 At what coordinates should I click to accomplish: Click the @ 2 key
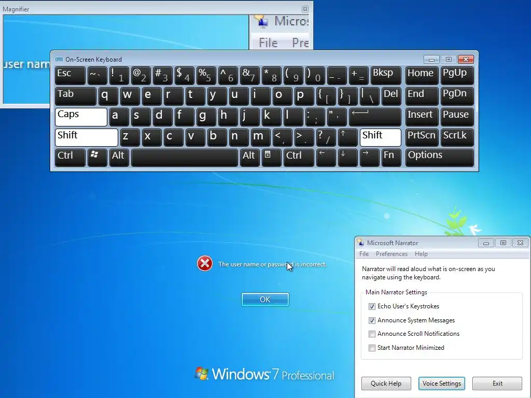coord(141,76)
